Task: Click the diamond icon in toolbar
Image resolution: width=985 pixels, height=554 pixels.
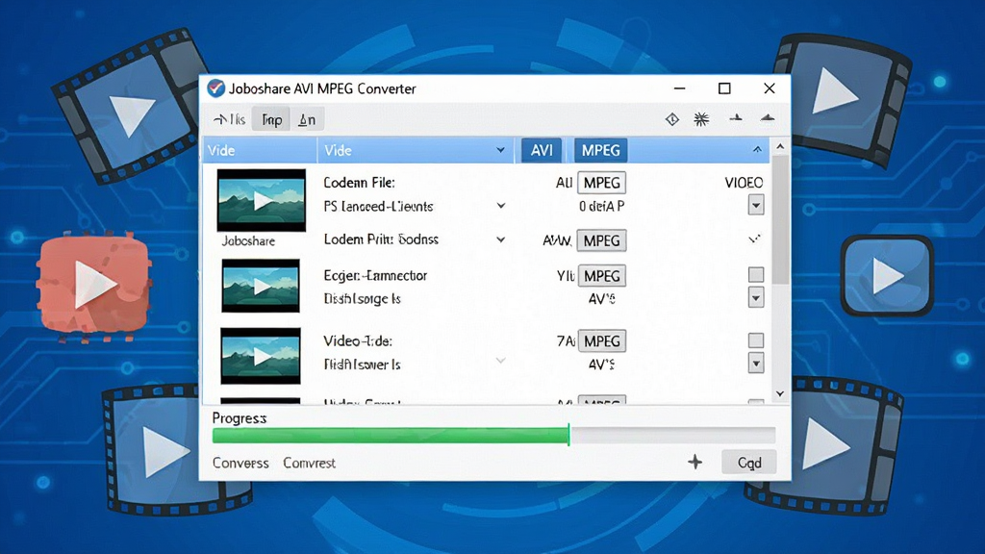Action: tap(672, 118)
